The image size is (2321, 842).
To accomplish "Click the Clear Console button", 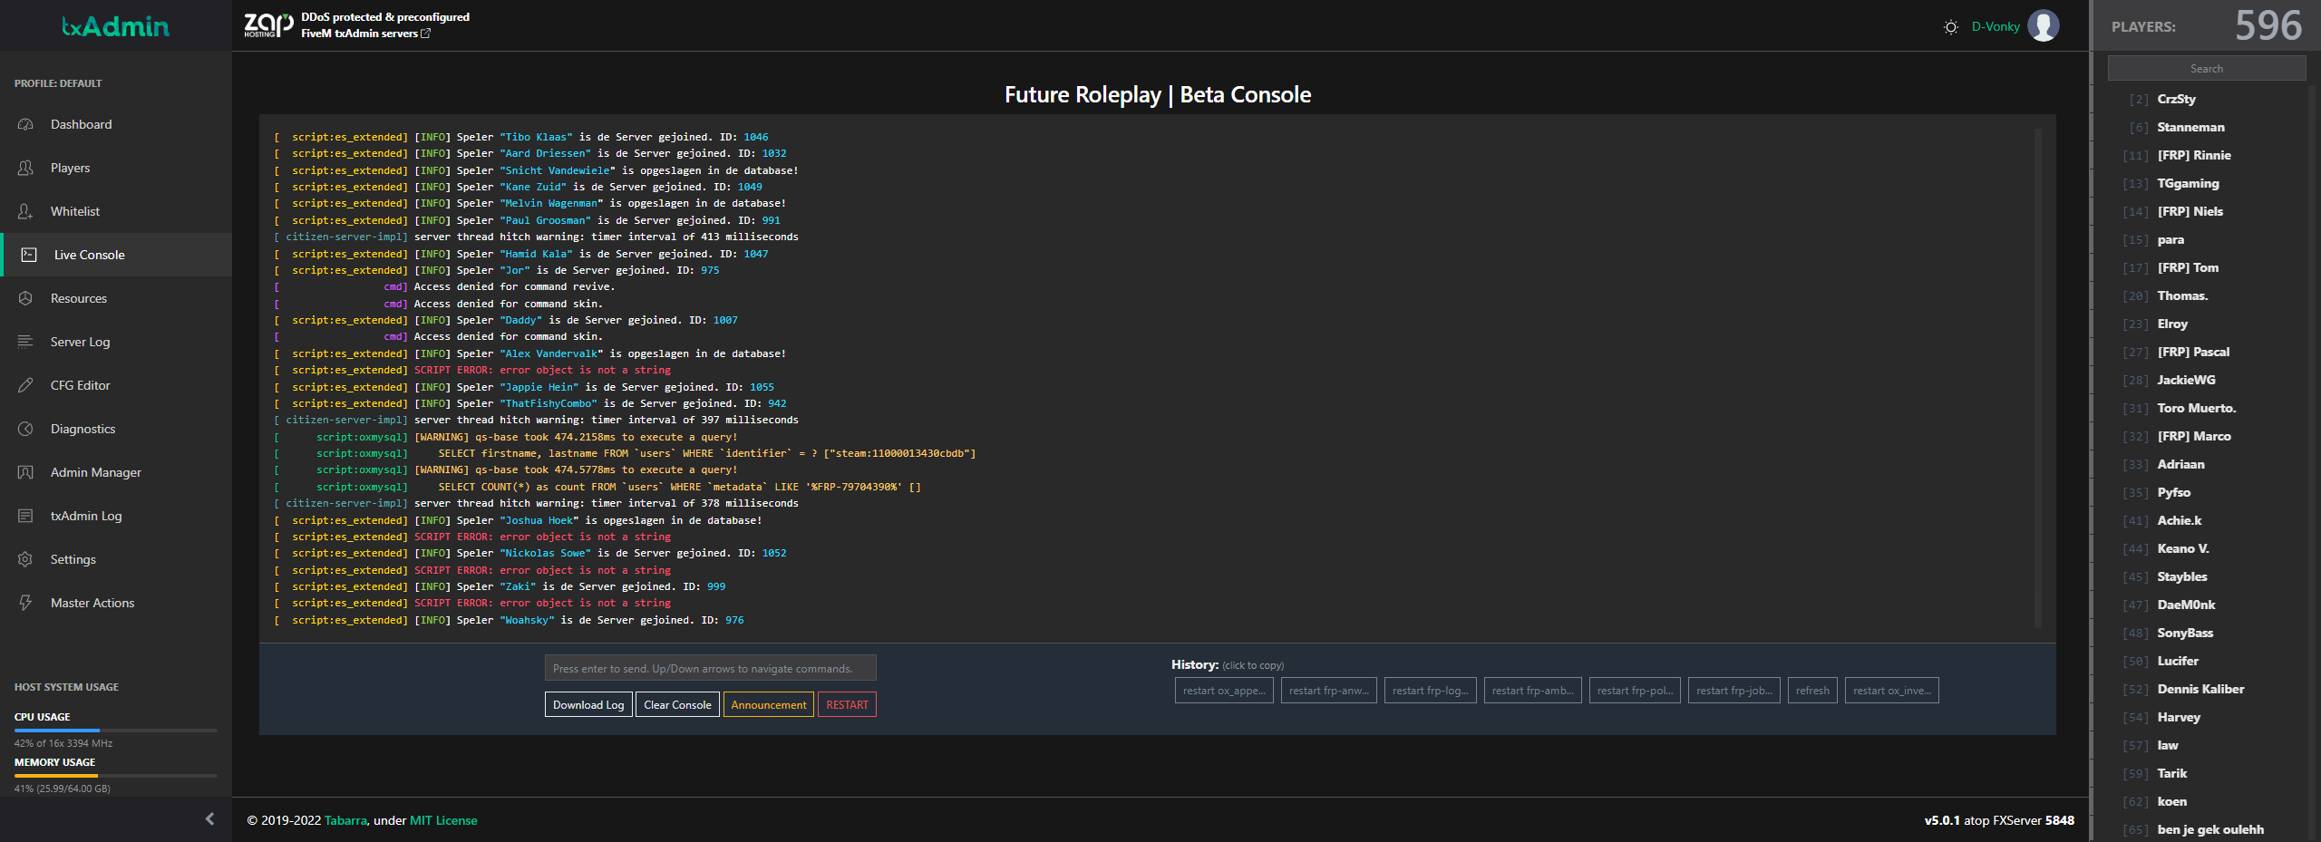I will [x=677, y=705].
